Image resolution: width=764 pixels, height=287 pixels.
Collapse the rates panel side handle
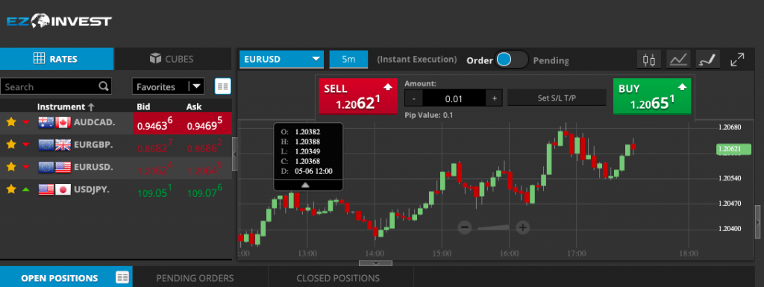235,154
